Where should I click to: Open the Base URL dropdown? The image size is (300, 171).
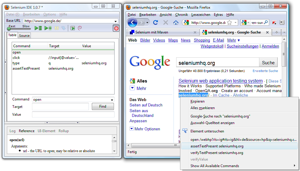click(x=116, y=21)
